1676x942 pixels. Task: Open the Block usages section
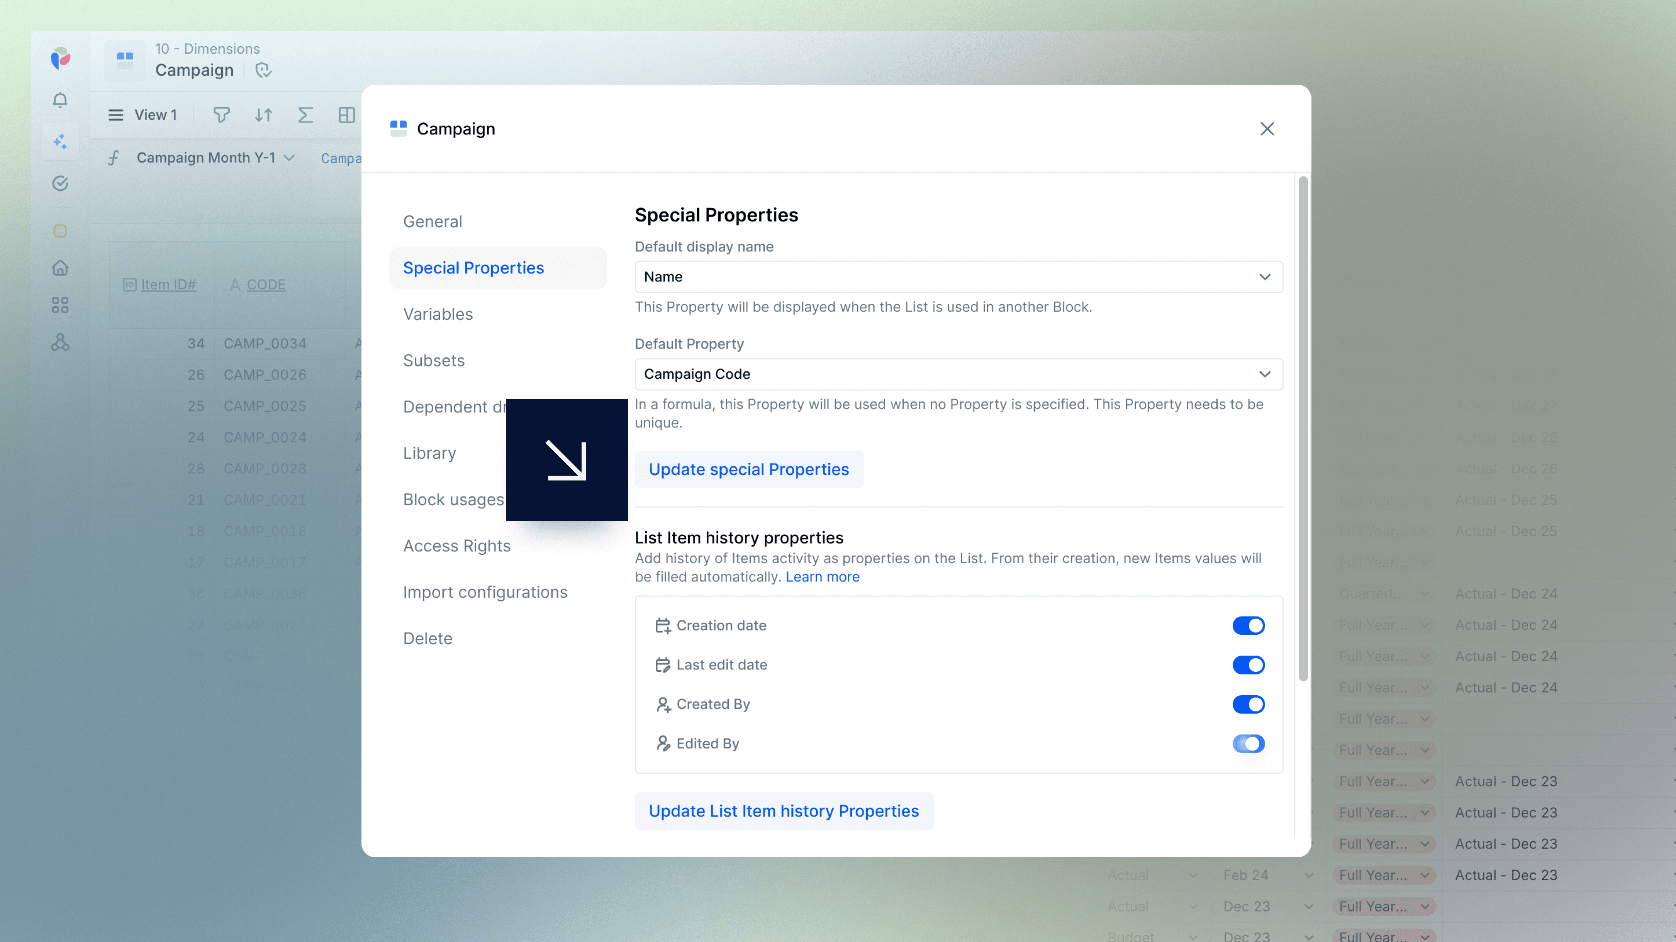pyautogui.click(x=453, y=500)
